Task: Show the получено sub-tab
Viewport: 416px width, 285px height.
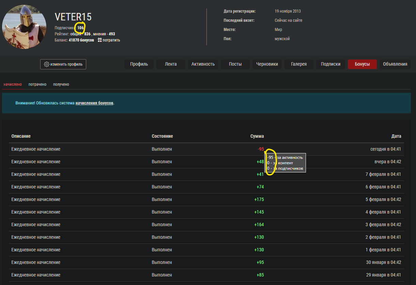Action: 61,84
